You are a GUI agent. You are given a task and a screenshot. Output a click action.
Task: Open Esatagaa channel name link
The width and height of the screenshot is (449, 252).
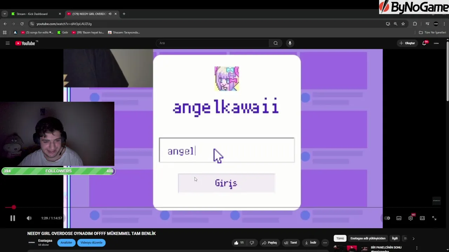pos(45,240)
